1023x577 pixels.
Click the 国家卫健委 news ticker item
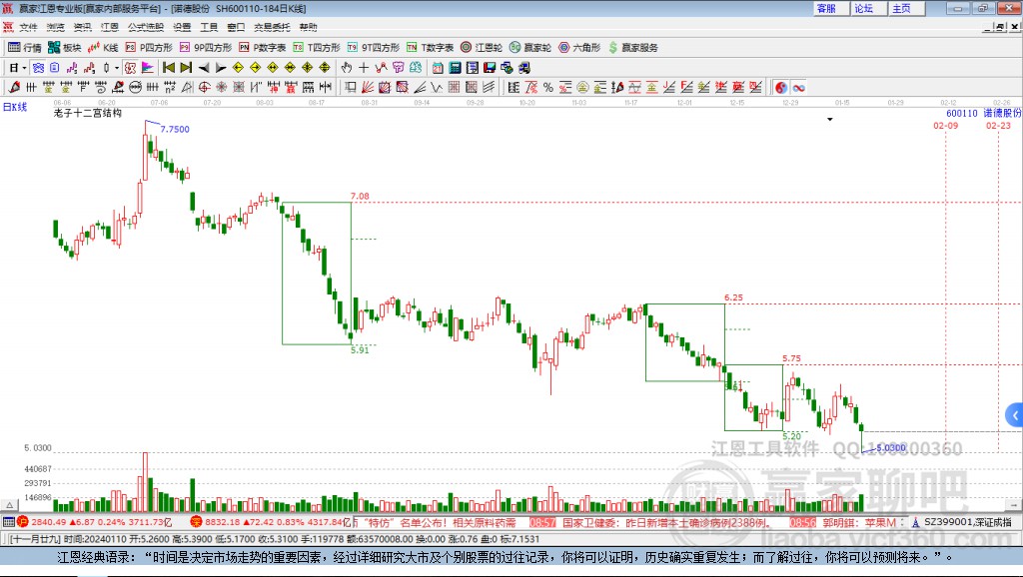click(x=666, y=522)
